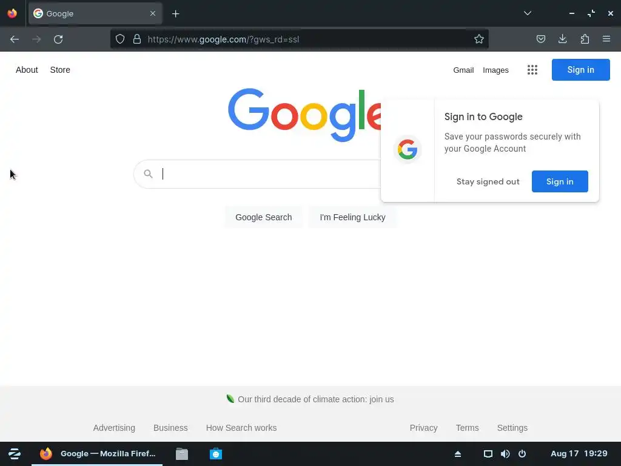Click the Google favicon on the tab
621x466 pixels.
coord(38,13)
